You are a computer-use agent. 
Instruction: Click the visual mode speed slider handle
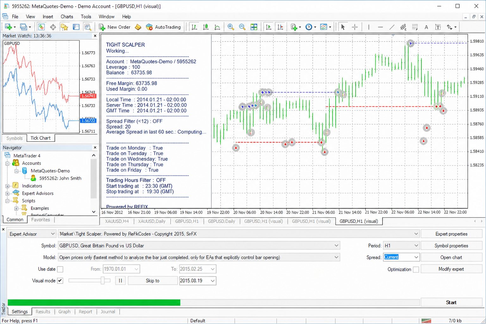coord(103,280)
